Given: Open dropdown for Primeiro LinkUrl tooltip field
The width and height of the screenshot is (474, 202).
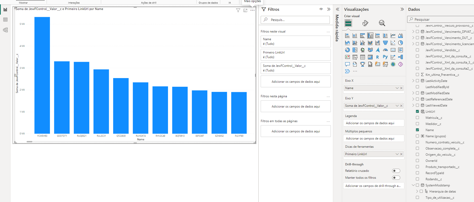Looking at the screenshot, I should pos(397,154).
